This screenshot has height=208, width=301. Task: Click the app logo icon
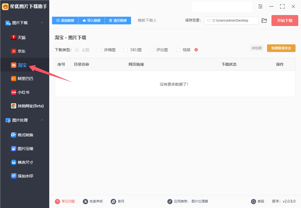5,7
